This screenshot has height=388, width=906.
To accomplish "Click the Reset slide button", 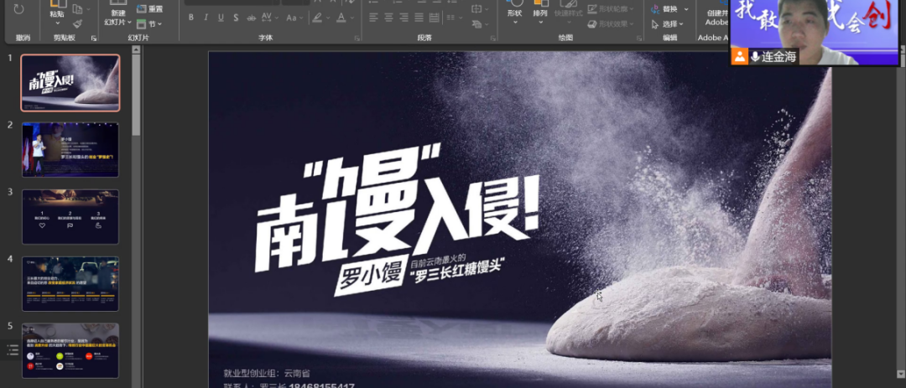I will (149, 8).
